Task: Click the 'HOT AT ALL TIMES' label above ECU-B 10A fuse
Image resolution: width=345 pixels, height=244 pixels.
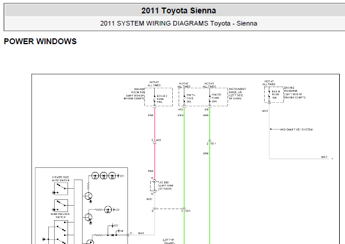Action: point(269,83)
